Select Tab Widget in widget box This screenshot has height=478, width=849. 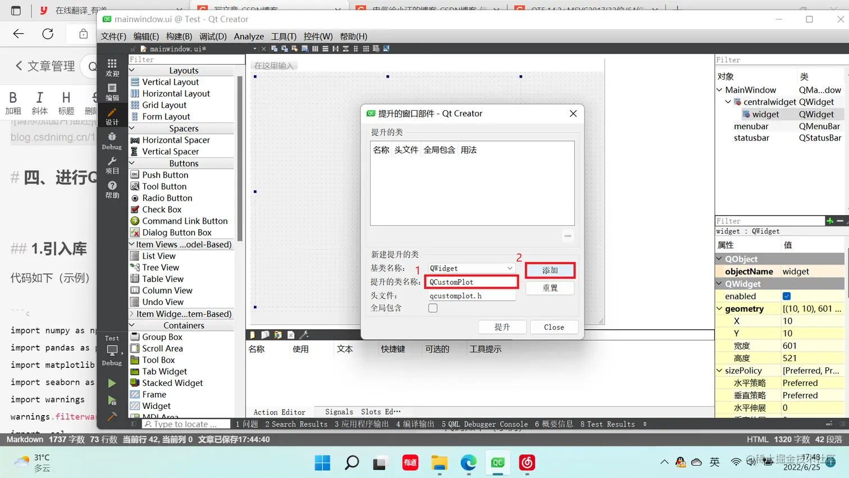165,371
